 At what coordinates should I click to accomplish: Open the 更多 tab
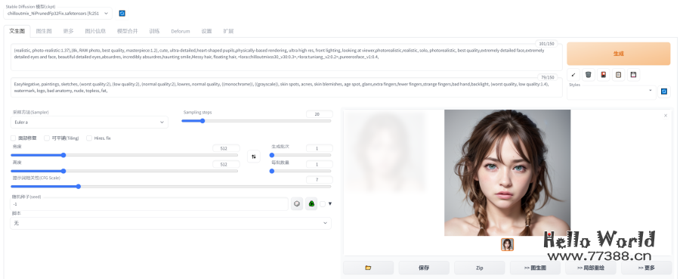click(68, 31)
